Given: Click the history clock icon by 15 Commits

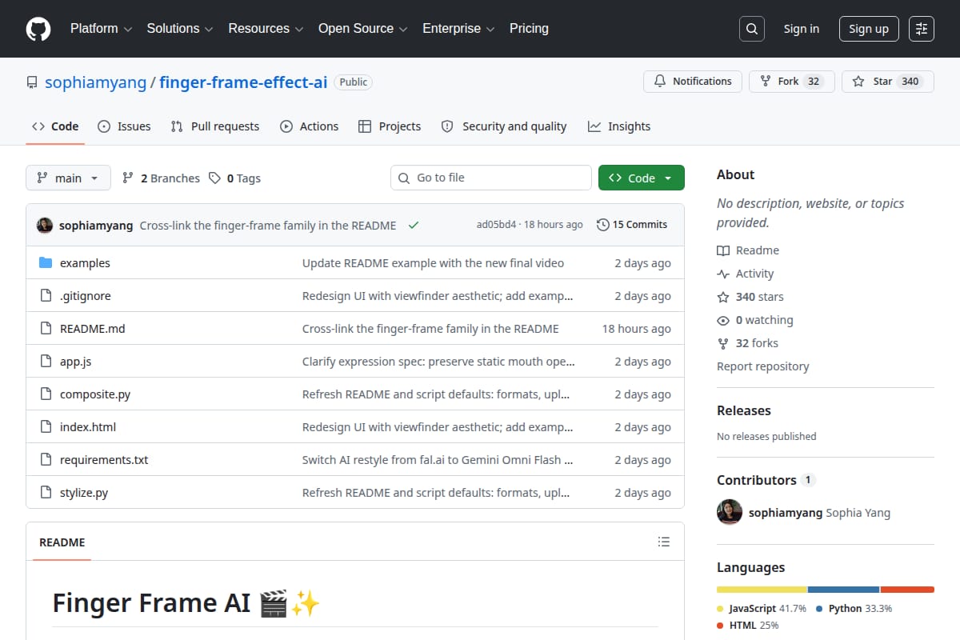Looking at the screenshot, I should click(x=603, y=225).
